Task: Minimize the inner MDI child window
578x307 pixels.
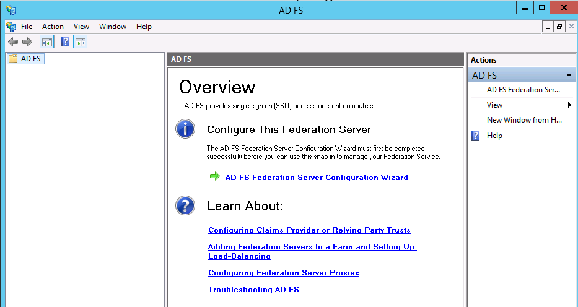Action: (548, 27)
